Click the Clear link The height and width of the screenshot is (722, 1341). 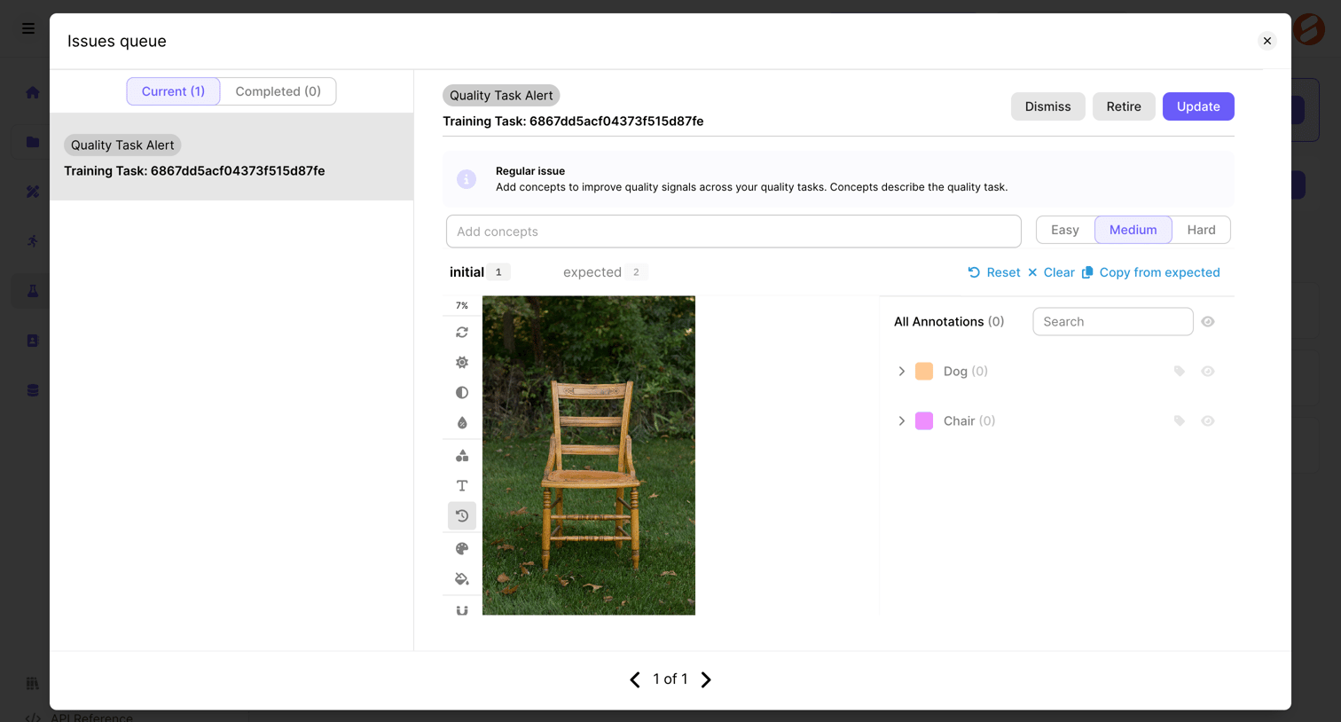click(x=1051, y=272)
